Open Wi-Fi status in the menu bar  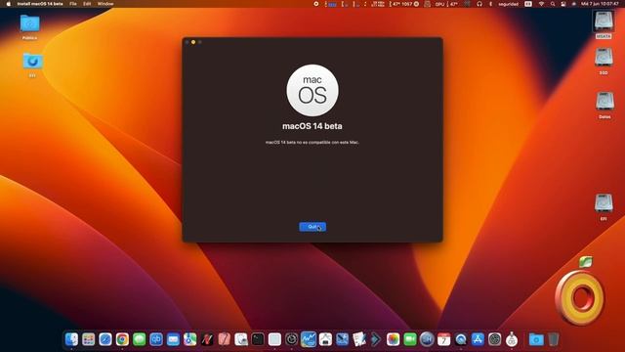(541, 4)
